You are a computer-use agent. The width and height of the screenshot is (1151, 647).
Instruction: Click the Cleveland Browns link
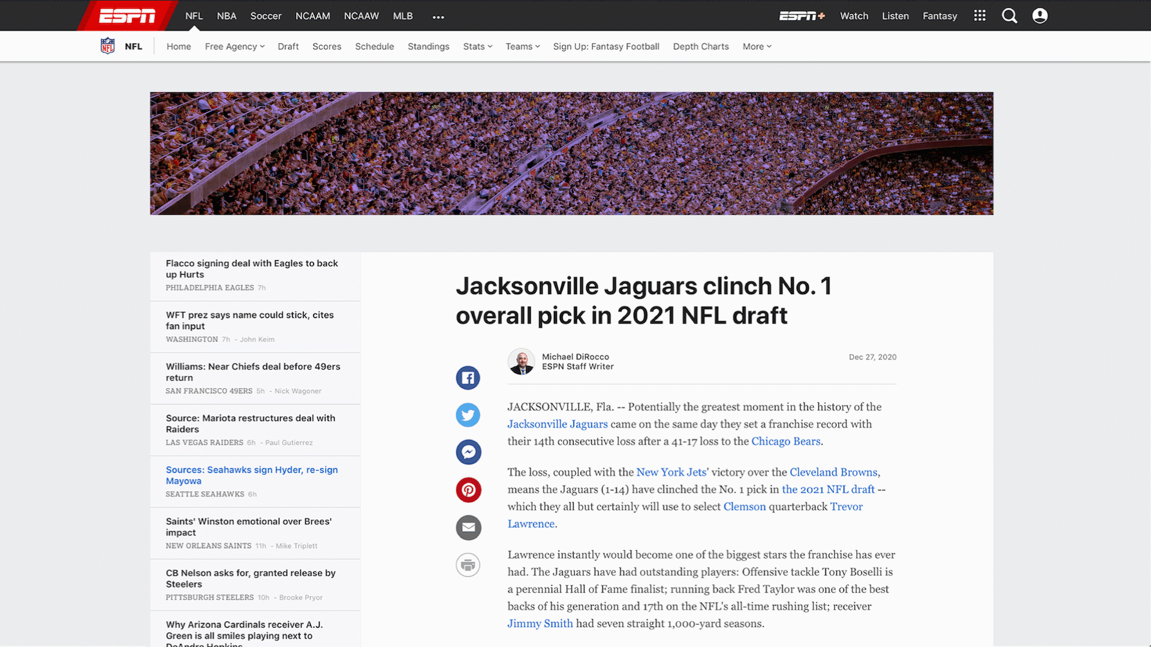[833, 473]
